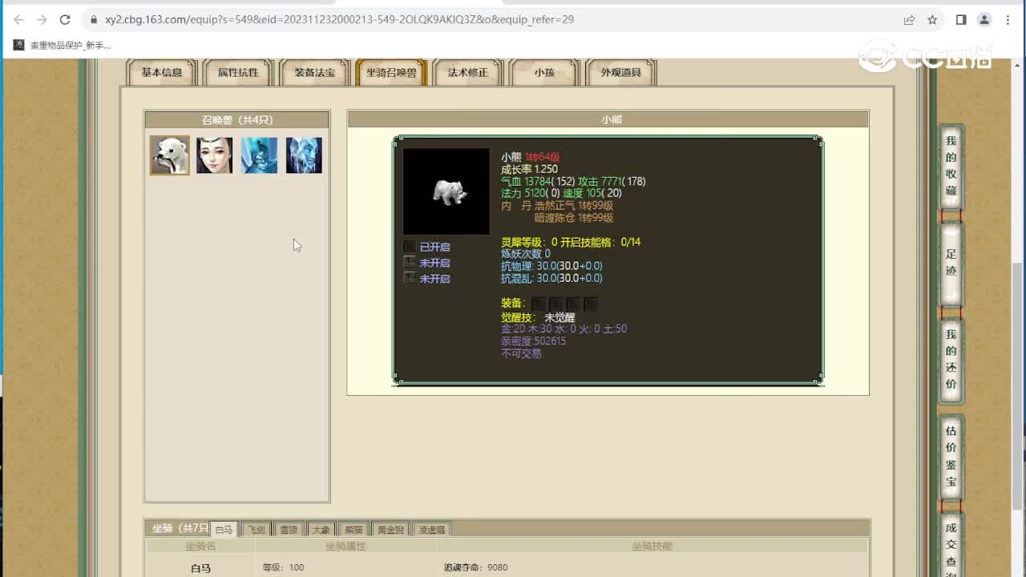Viewport: 1026px width, 577px height.
Task: Click the 召唤兽 (共4只) panel header
Action: pyautogui.click(x=237, y=119)
